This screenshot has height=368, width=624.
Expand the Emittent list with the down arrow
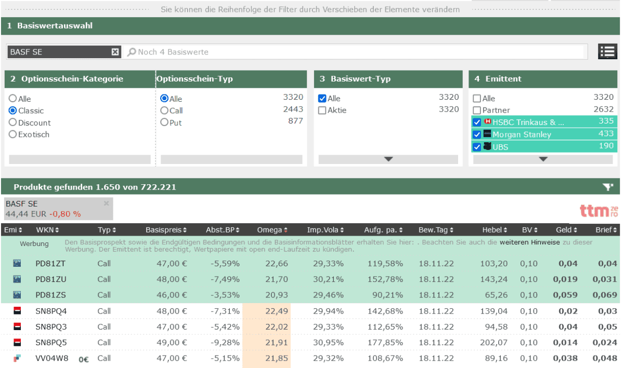point(543,159)
